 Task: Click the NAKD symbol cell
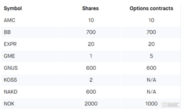(11, 92)
